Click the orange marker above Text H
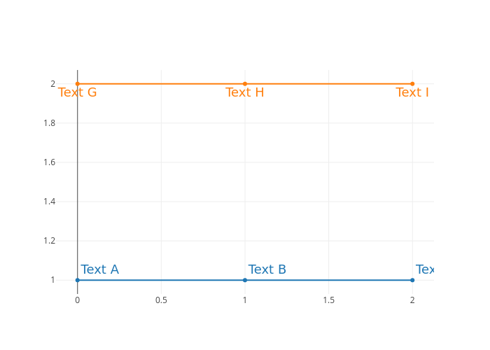The image size is (490, 350). (x=245, y=84)
